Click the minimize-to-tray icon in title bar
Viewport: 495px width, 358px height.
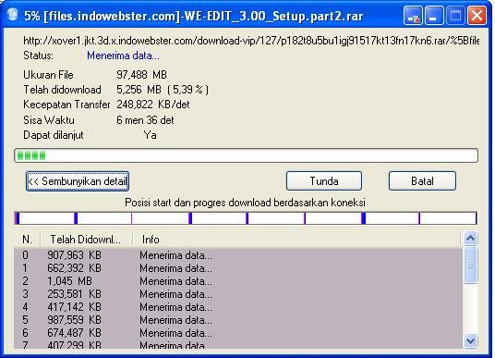coord(413,16)
